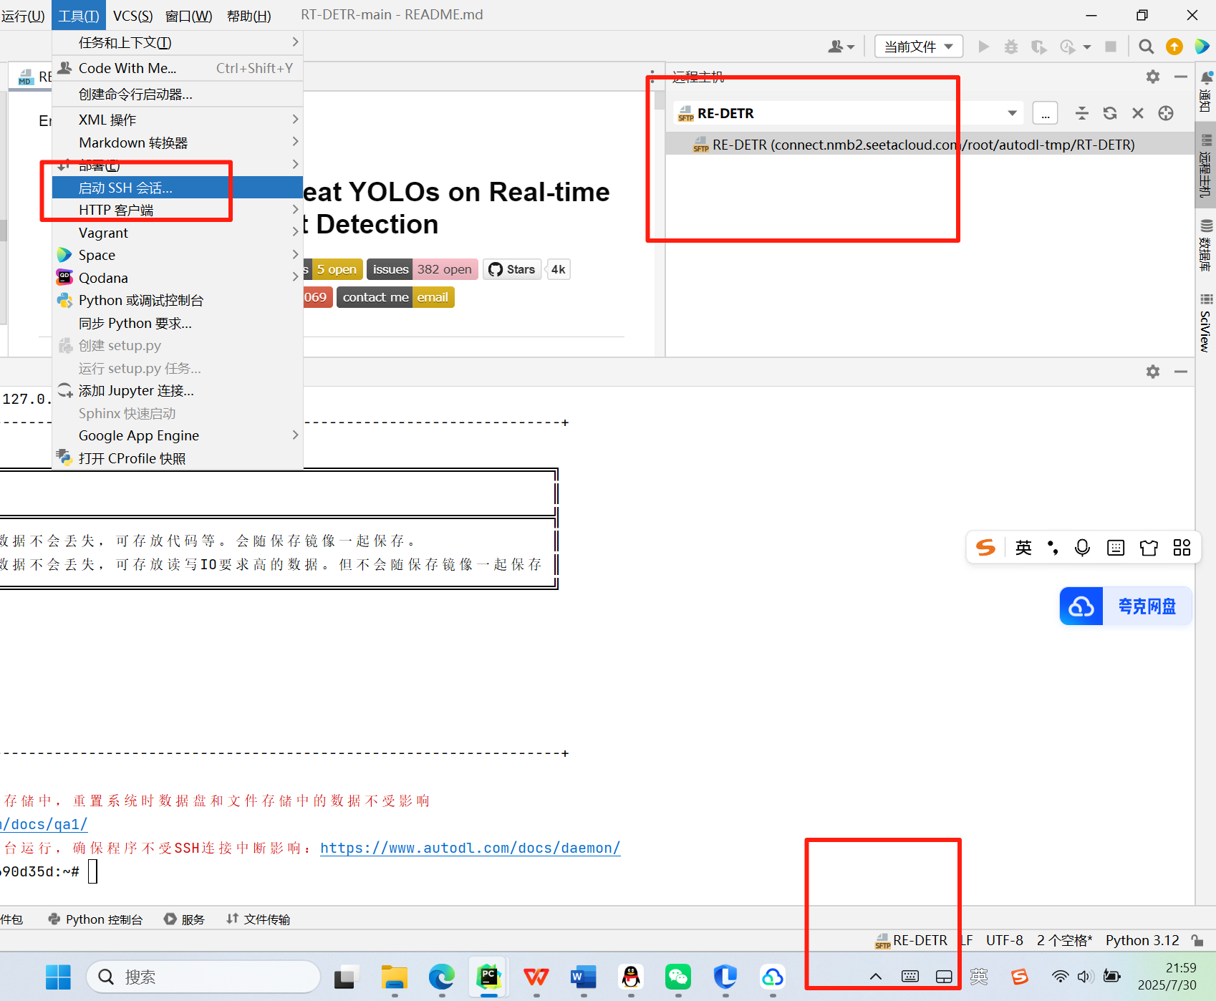Viewport: 1216px width, 1001px height.
Task: Open the VCS(S) menu
Action: coord(132,14)
